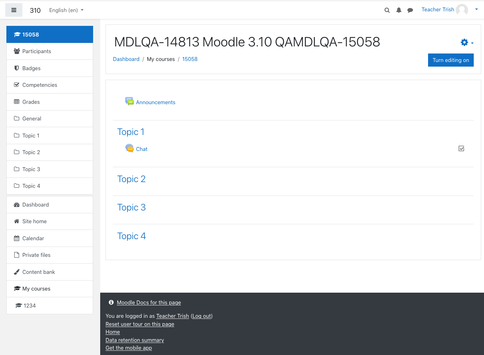Select the 15058 course in sidebar
This screenshot has width=484, height=355.
pos(50,34)
